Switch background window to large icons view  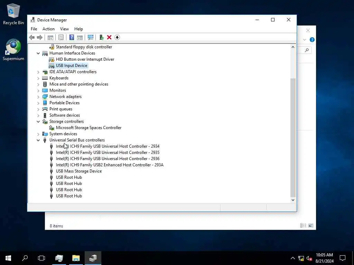click(x=311, y=225)
